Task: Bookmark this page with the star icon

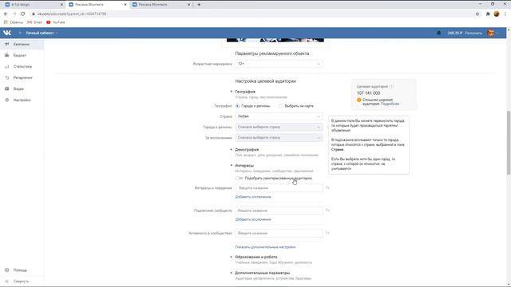Action: pos(477,14)
